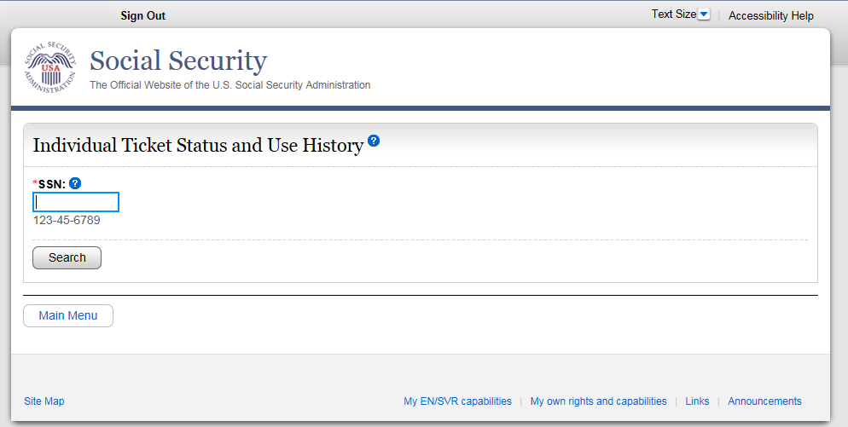This screenshot has height=427, width=848.
Task: Open My own rights and capabilities
Action: (598, 401)
